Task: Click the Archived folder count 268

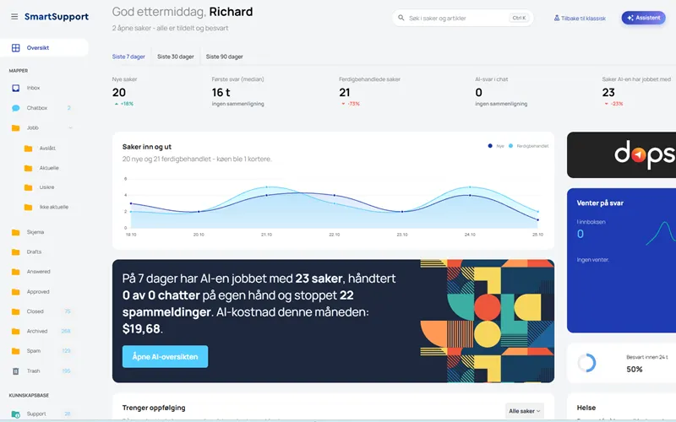Action: click(66, 331)
